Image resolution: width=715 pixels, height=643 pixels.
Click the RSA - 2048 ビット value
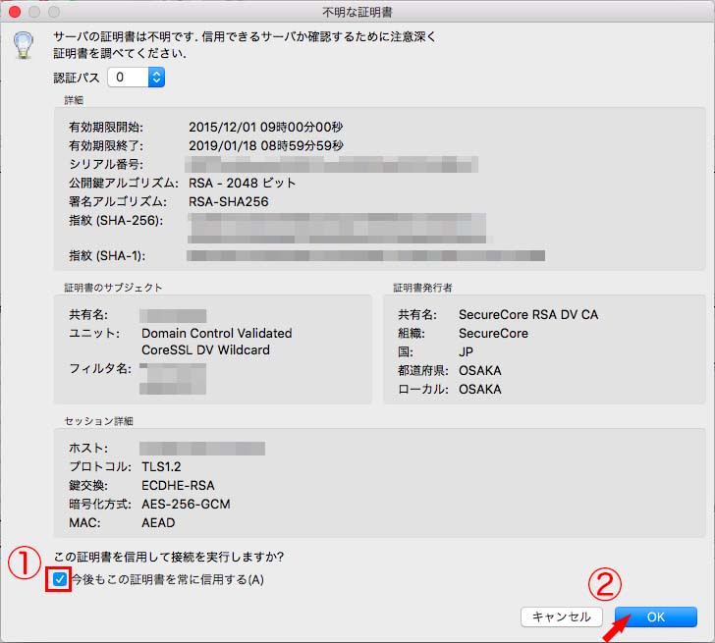coord(243,184)
